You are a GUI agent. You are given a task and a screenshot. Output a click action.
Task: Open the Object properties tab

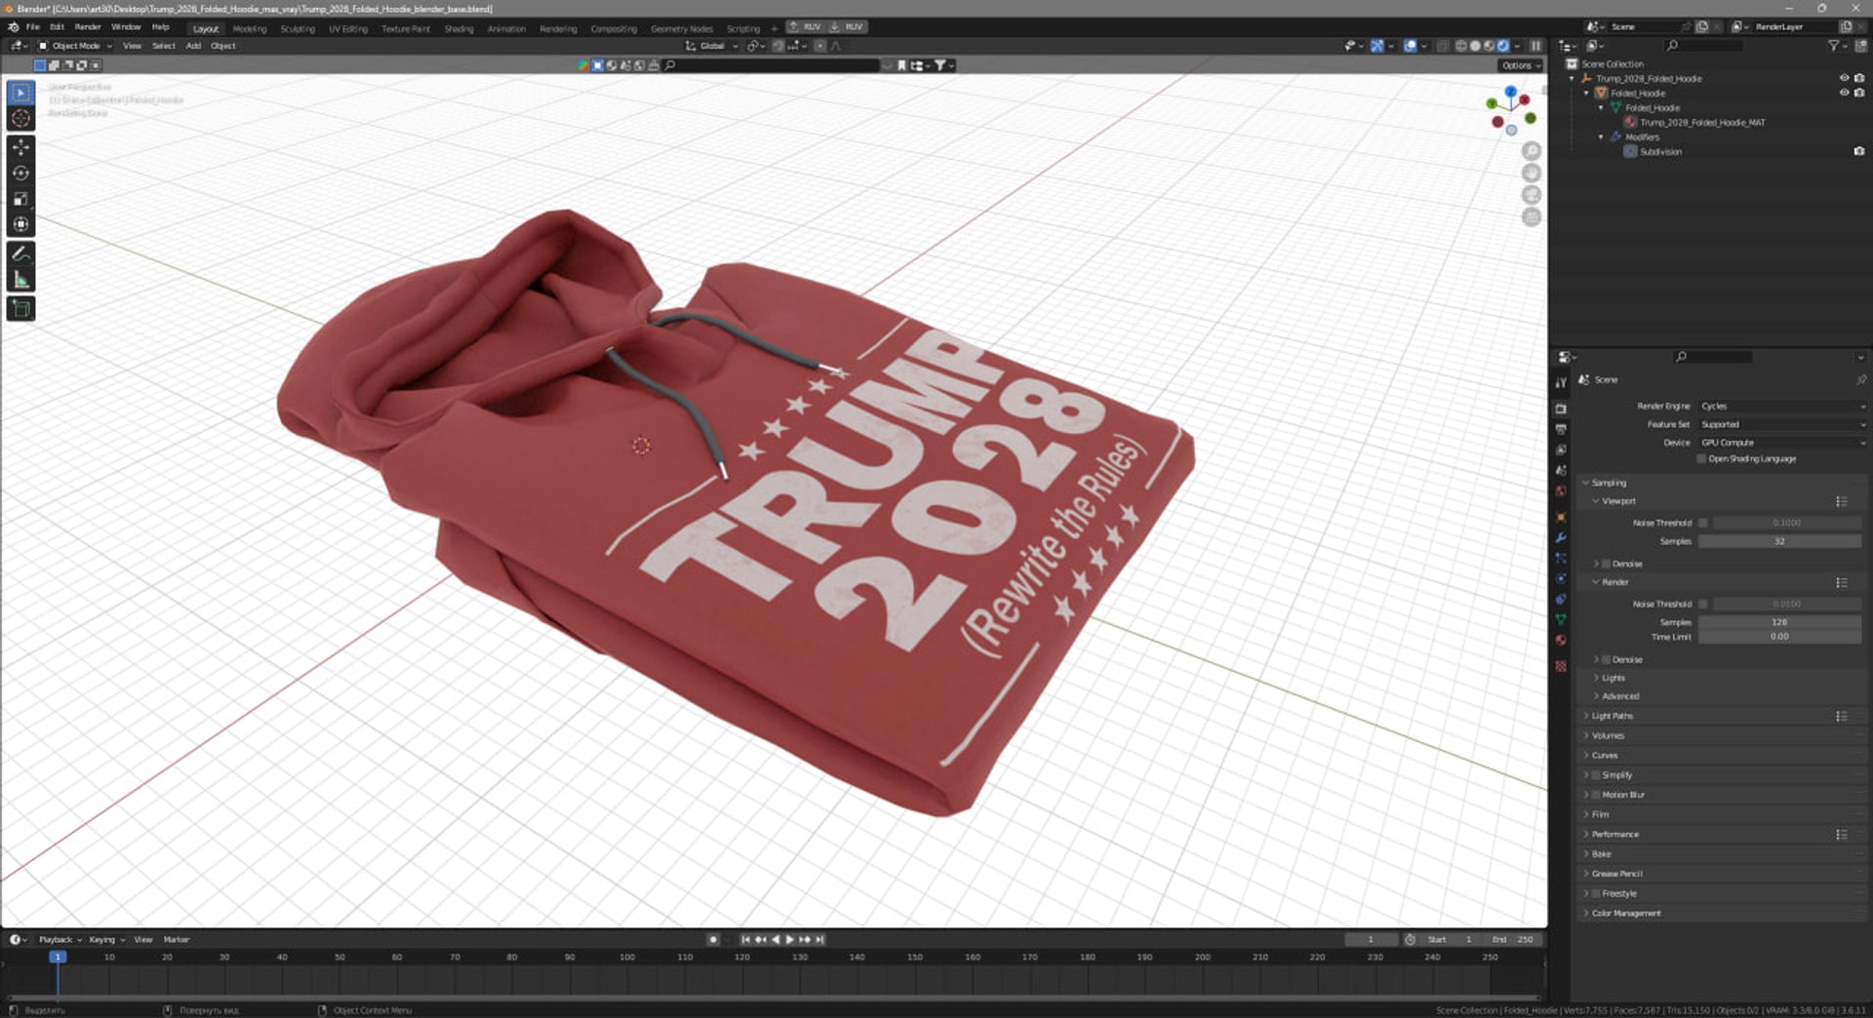(x=1561, y=517)
